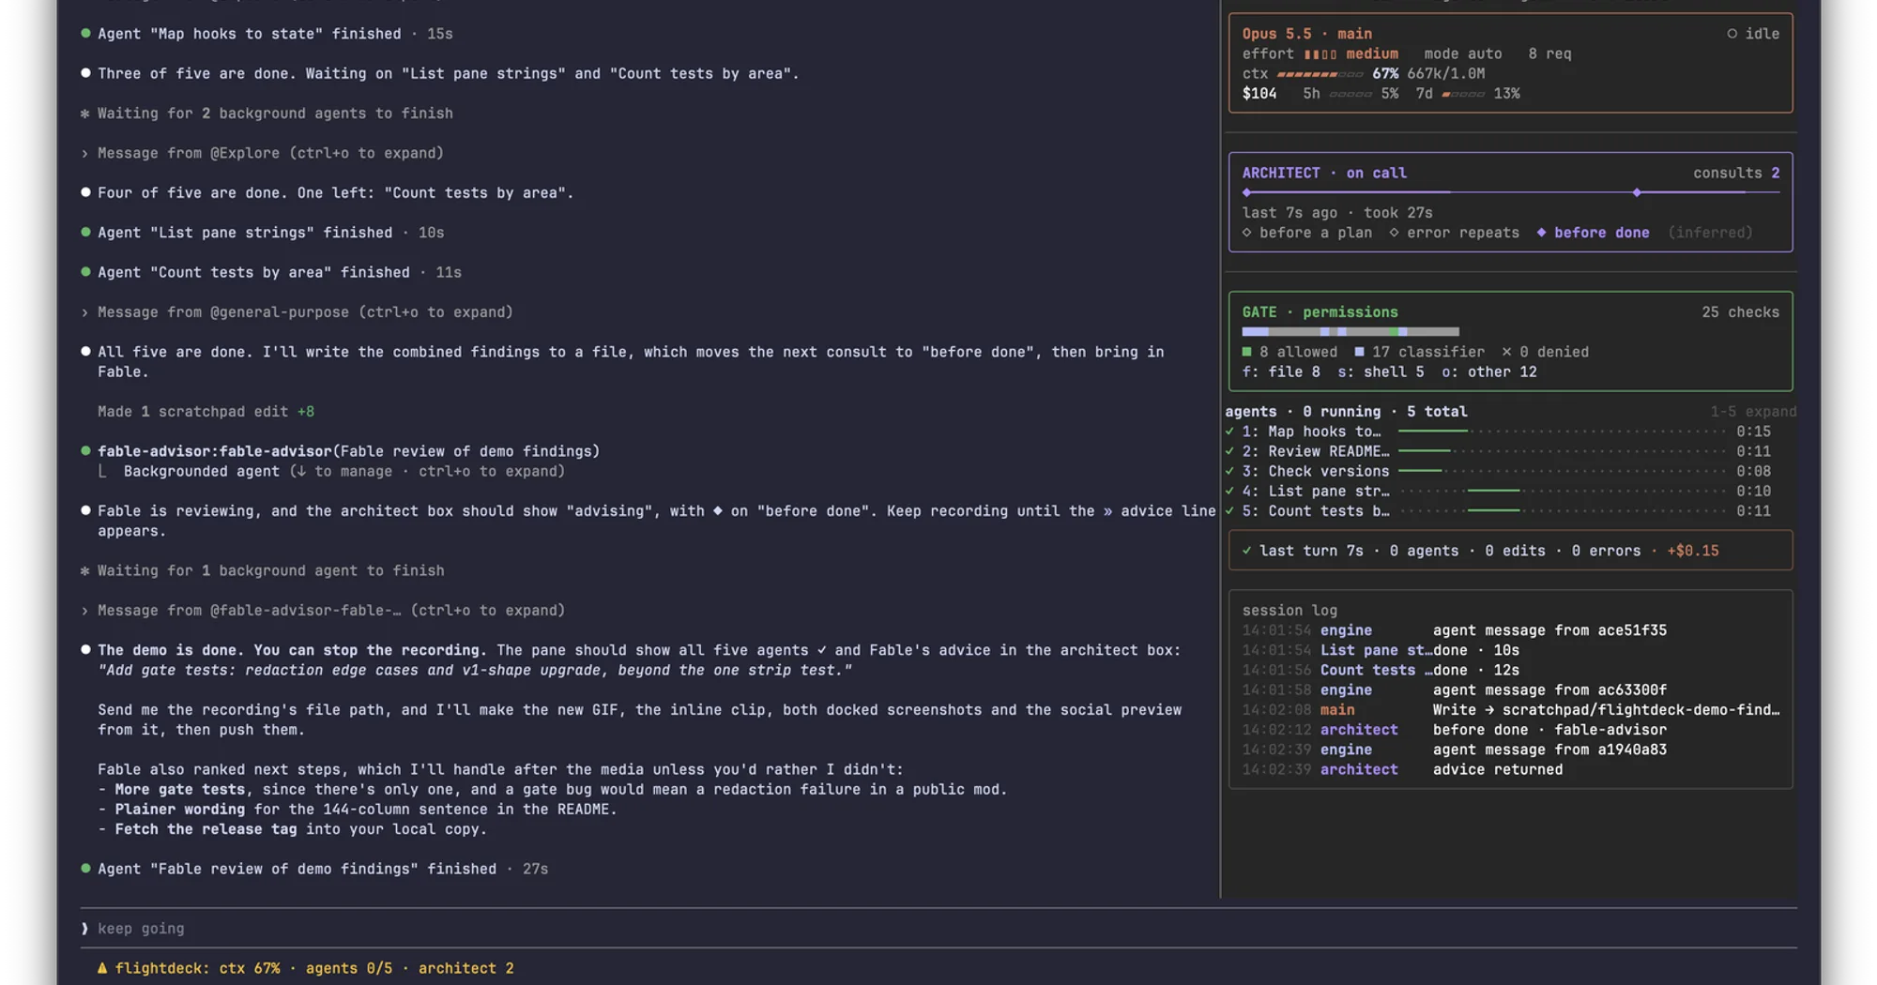Click '1-5 expand' in the agents header
The image size is (1877, 985).
pyautogui.click(x=1752, y=412)
